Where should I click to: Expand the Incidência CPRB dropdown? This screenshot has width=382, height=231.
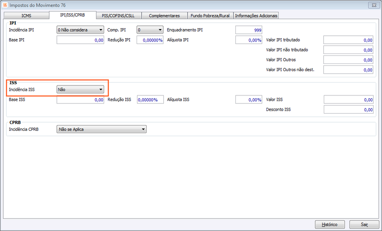pos(101,129)
